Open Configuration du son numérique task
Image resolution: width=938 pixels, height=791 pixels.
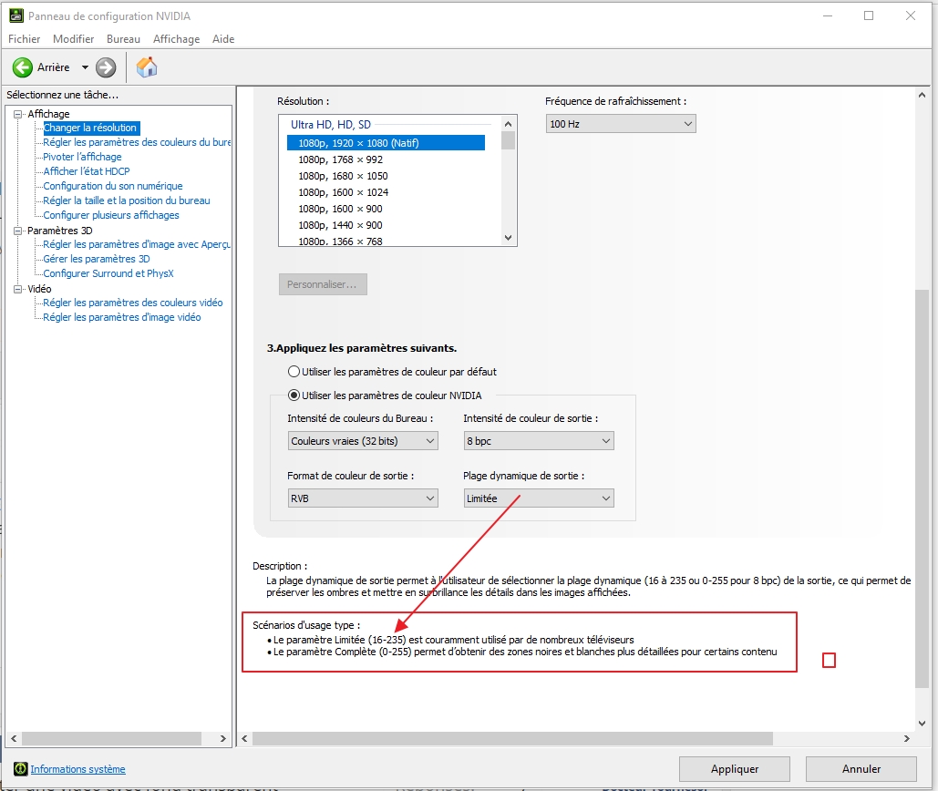click(x=113, y=186)
